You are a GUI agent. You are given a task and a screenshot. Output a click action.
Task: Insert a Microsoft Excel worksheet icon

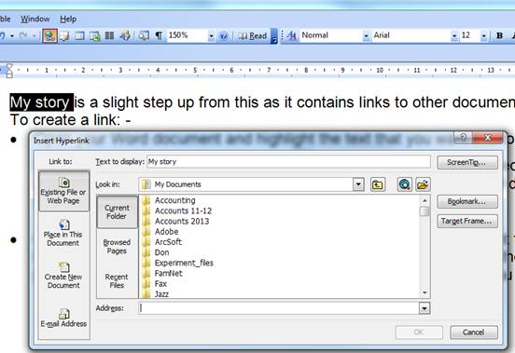point(94,35)
